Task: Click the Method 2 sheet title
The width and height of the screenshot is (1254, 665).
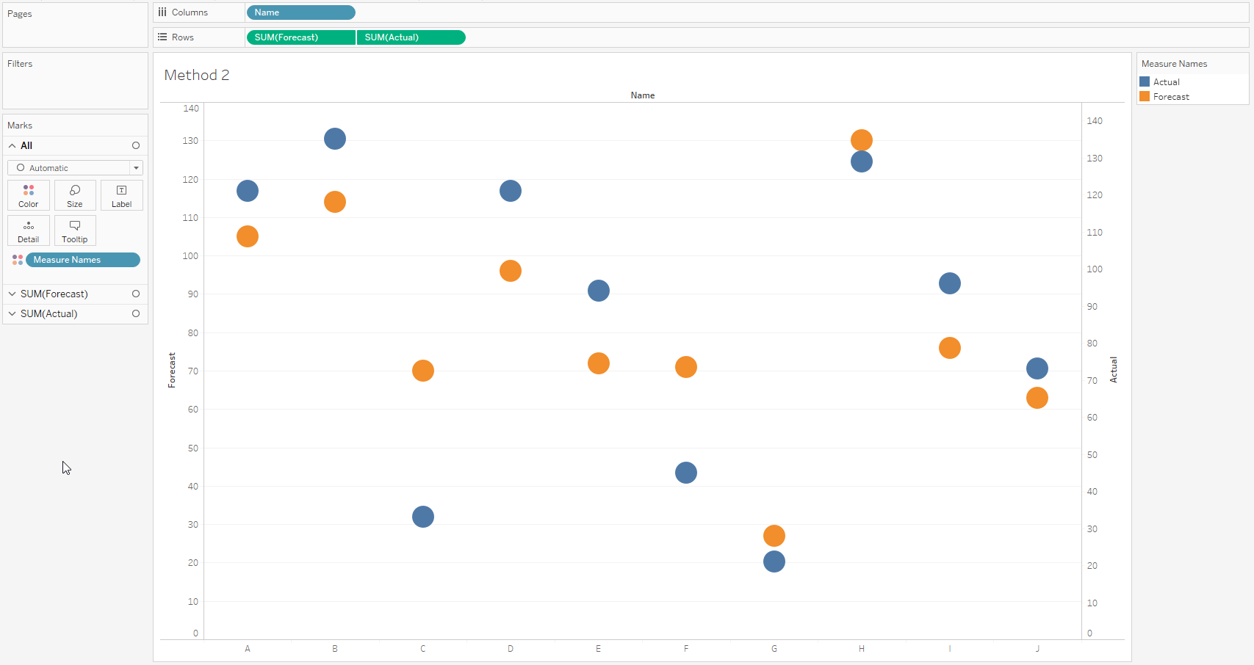Action: 197,75
